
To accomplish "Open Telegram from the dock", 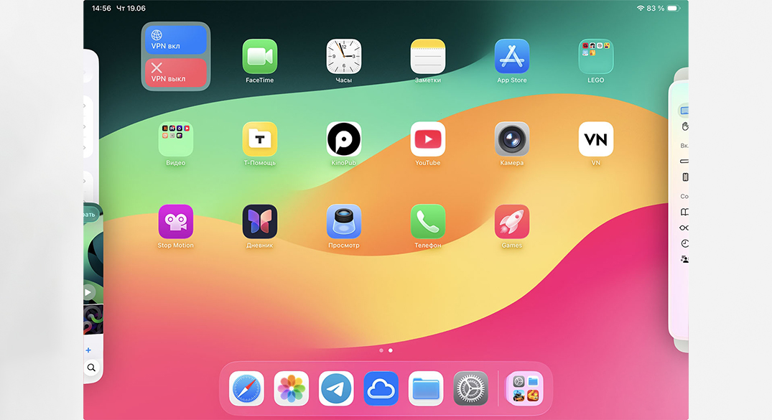I will pyautogui.click(x=336, y=388).
